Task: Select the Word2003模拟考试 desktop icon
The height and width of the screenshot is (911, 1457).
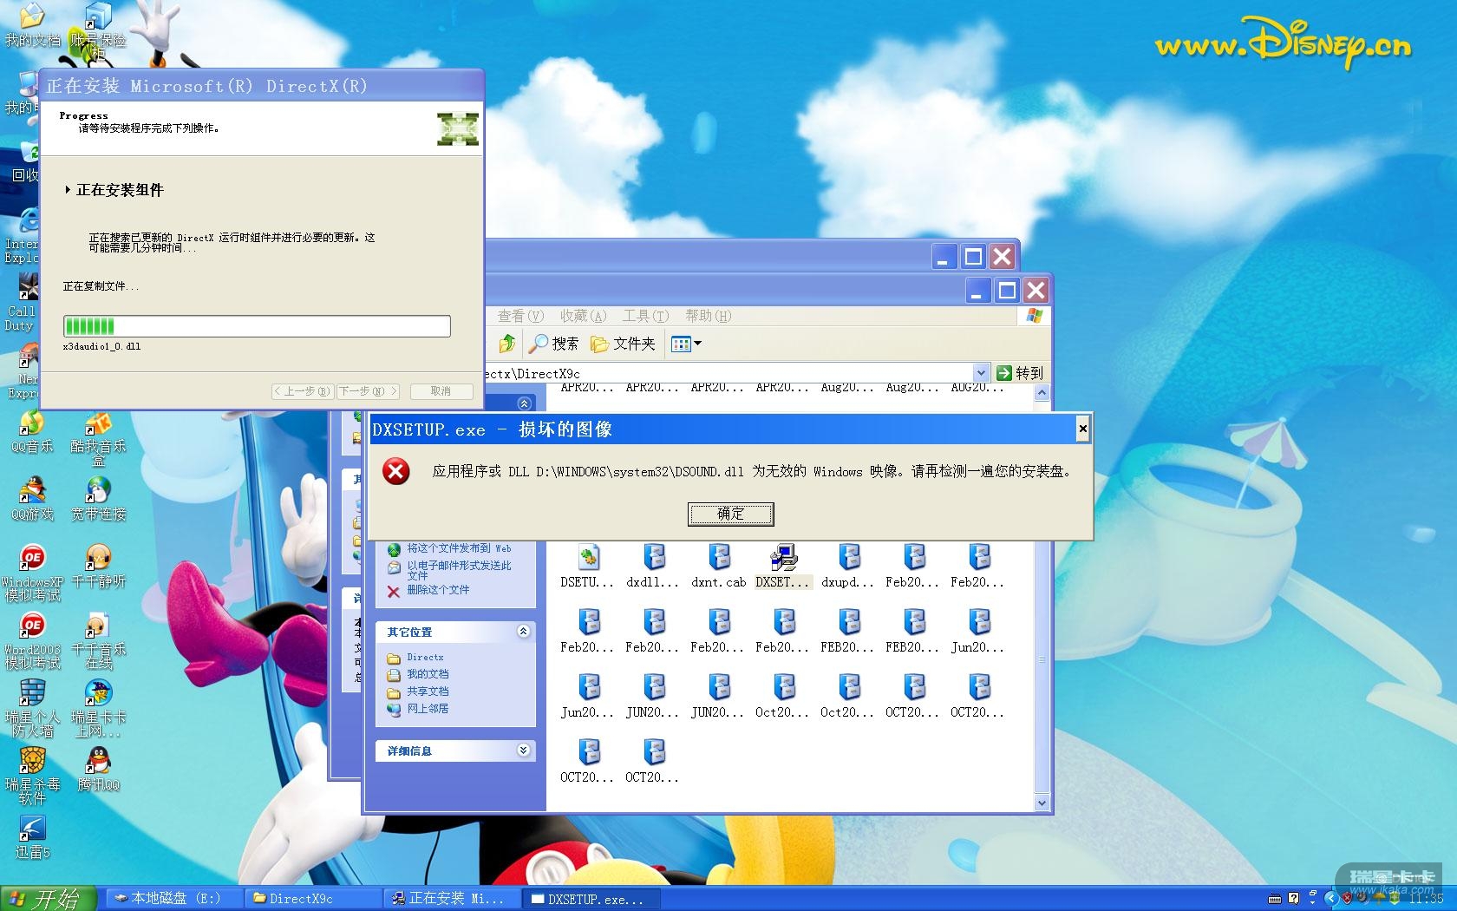Action: coord(32,641)
